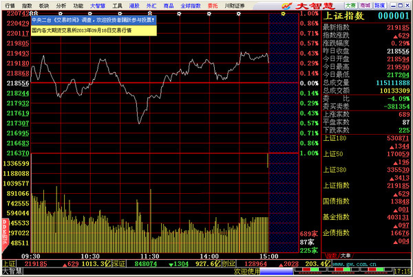Screen dimensions: 413x277
Task: Click the 下跌家数 value 225
Action: (404, 130)
